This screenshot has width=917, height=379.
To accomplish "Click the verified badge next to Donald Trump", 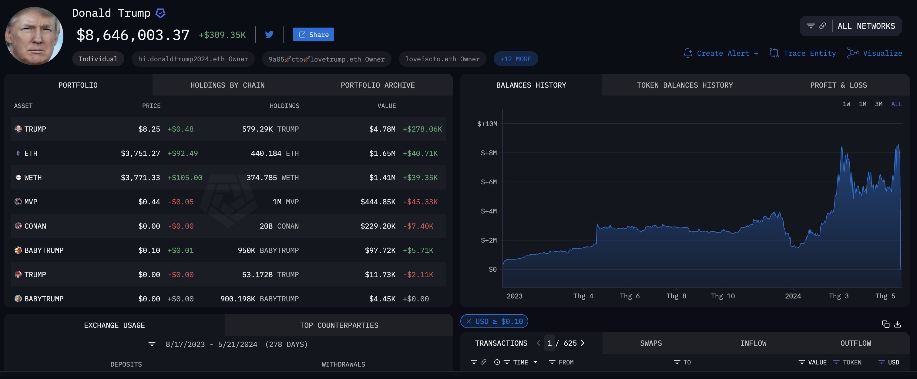I will (x=160, y=13).
